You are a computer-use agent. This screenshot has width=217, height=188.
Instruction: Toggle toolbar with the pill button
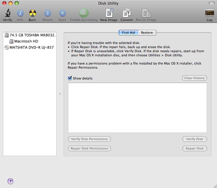[x=212, y=3]
